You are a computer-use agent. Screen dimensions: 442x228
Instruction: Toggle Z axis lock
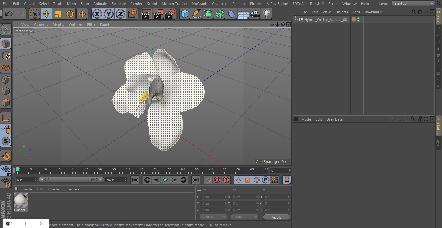click(120, 14)
